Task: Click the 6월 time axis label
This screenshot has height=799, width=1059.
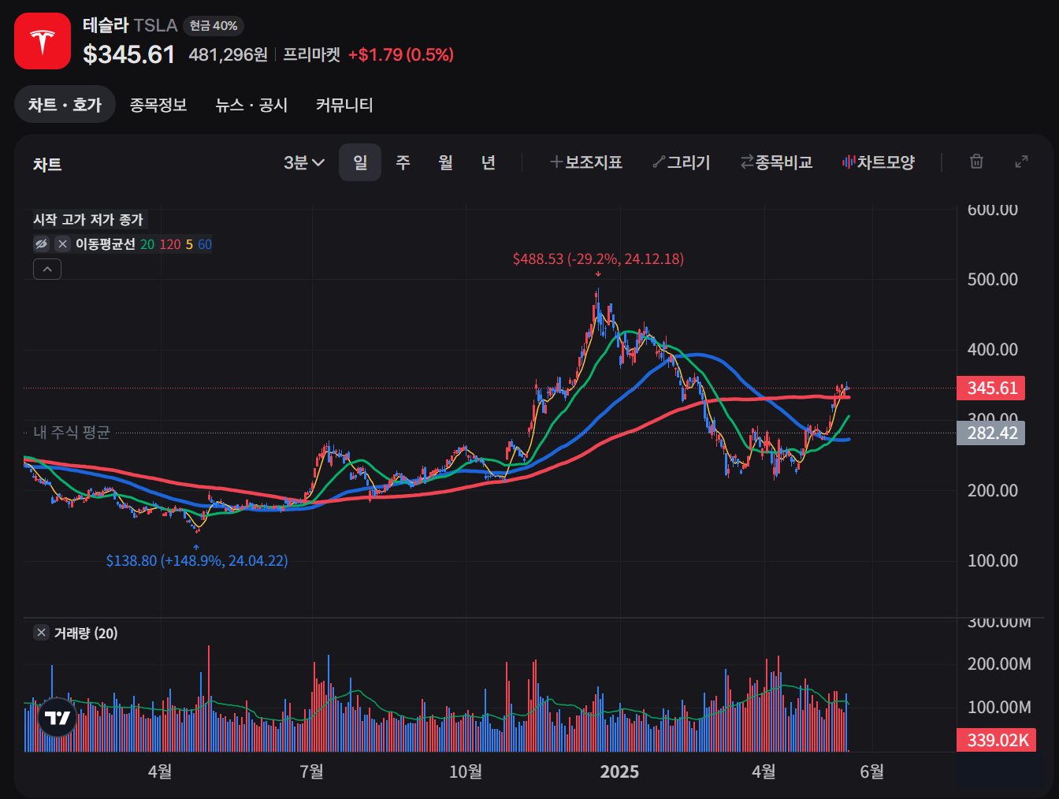Action: (871, 772)
